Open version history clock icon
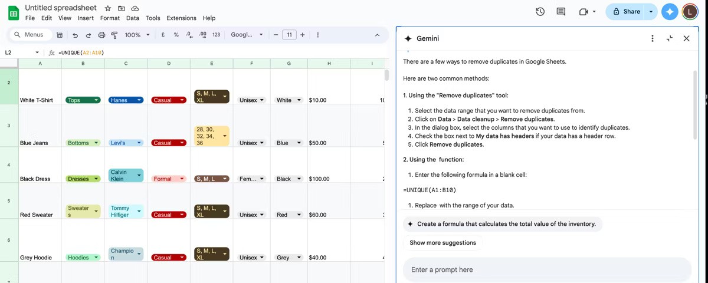The image size is (708, 283). (540, 11)
